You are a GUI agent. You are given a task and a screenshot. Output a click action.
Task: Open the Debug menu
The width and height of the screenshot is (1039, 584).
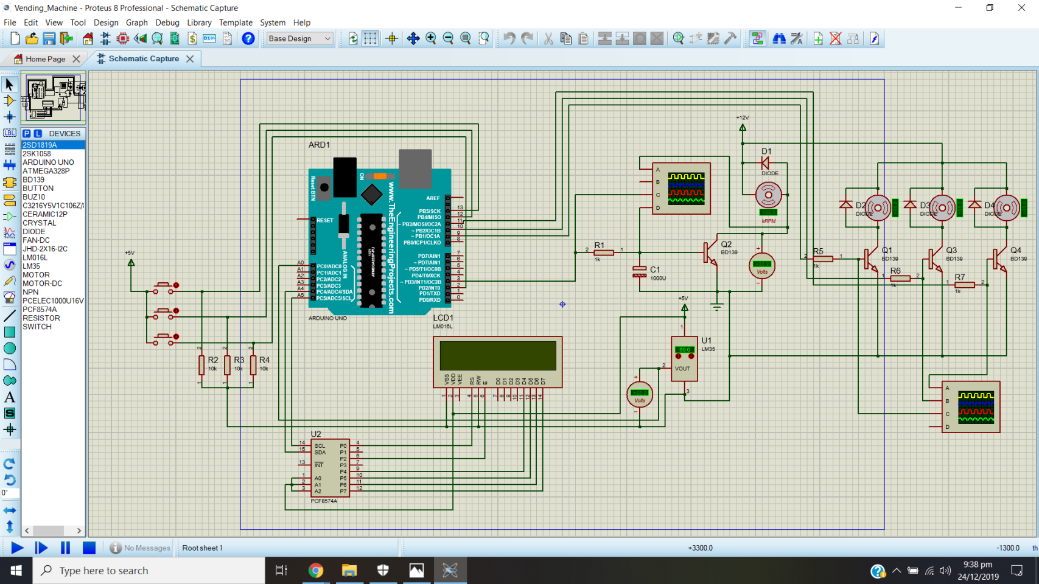point(167,23)
